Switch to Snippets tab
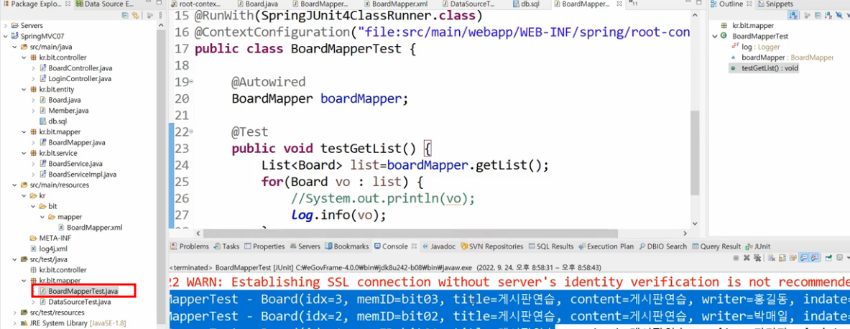Viewport: 850px width, 329px height. [x=775, y=4]
